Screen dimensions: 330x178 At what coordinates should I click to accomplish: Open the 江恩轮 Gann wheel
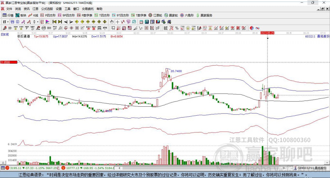click(x=155, y=15)
